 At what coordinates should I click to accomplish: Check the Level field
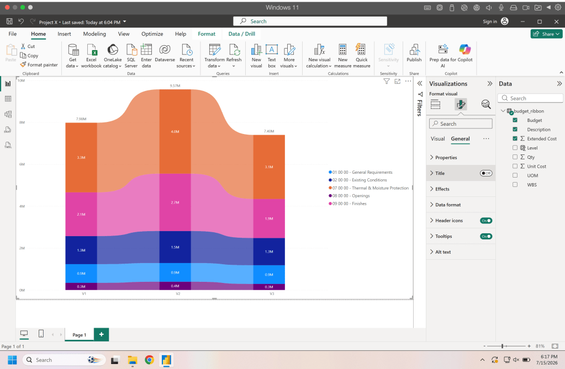515,148
